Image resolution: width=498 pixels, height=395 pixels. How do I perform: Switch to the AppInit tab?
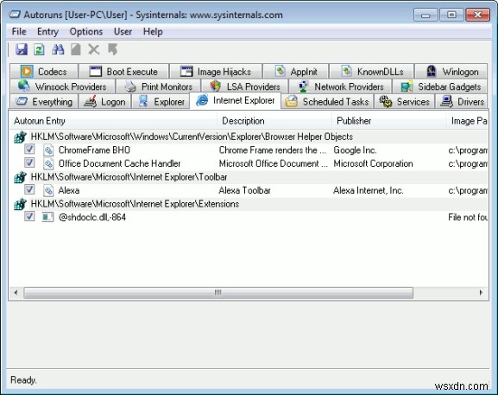click(x=296, y=71)
